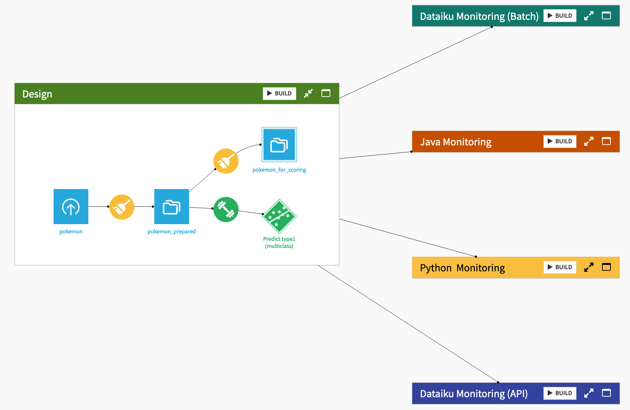Image resolution: width=630 pixels, height=410 pixels.
Task: Click the connector line between Design and Python Monitoring
Action: pyautogui.click(x=408, y=238)
